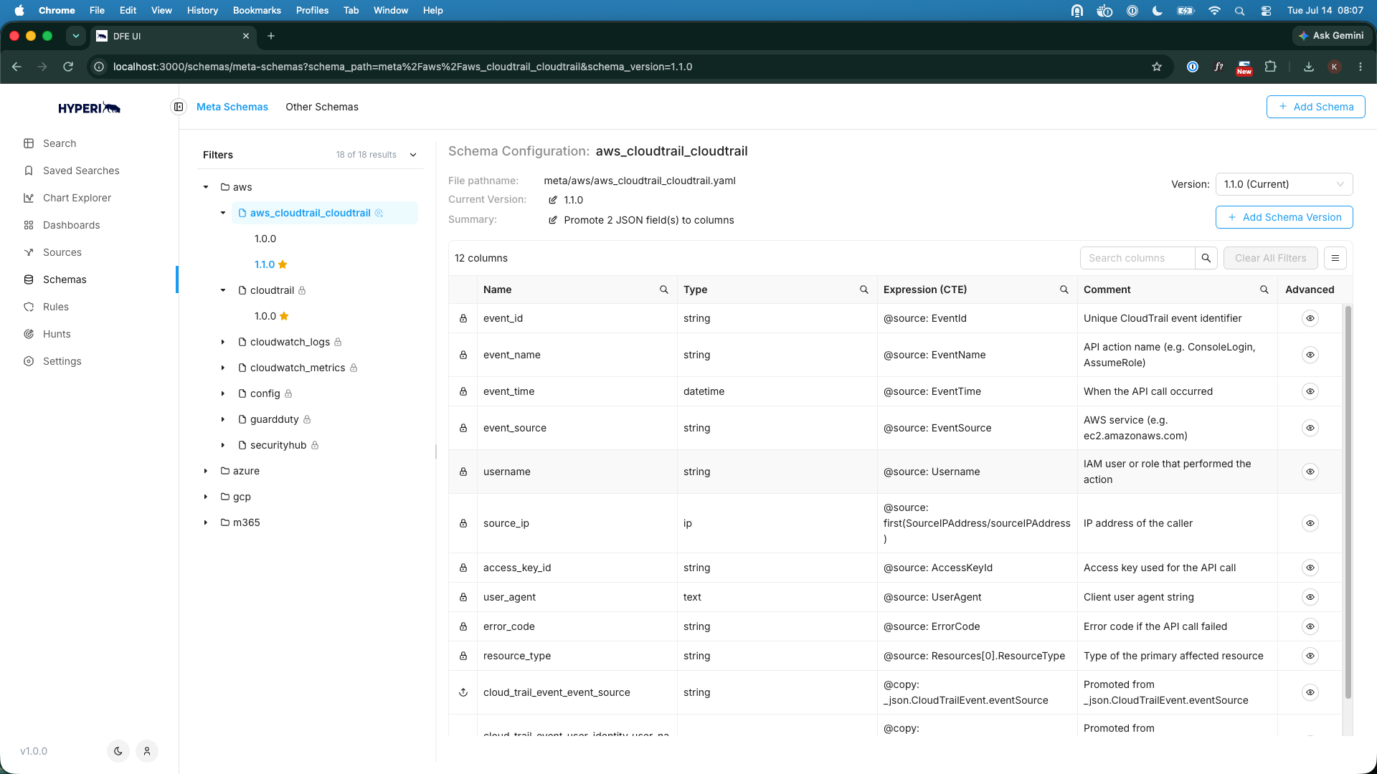Viewport: 1377px width, 774px height.
Task: Edit the Current Version pencil icon
Action: tap(553, 200)
